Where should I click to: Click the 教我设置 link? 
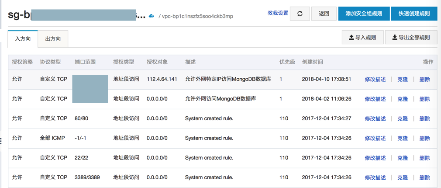click(x=278, y=13)
